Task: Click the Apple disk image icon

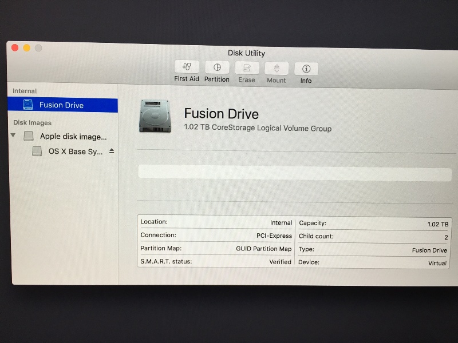Action: point(28,136)
